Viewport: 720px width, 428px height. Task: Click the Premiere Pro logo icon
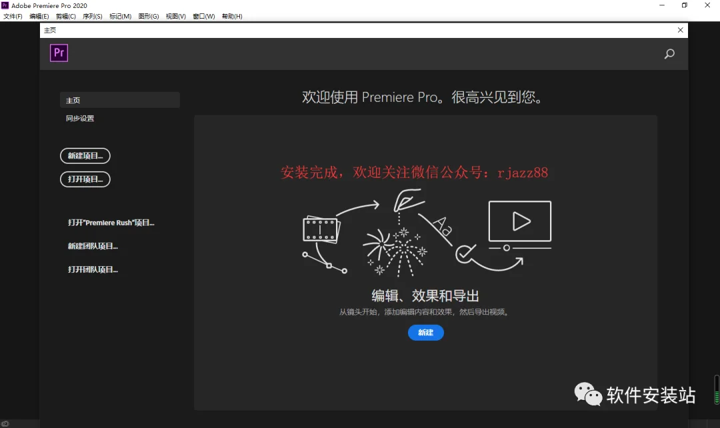click(59, 53)
